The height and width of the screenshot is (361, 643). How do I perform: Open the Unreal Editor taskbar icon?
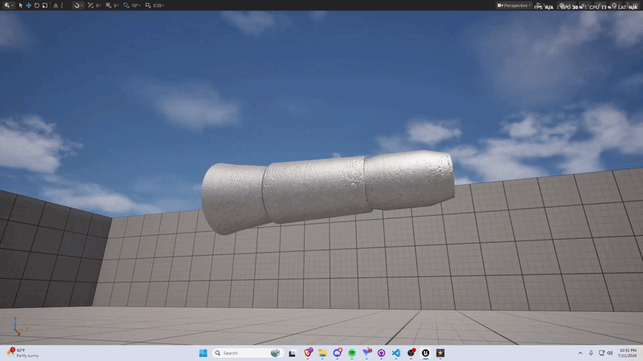click(425, 353)
